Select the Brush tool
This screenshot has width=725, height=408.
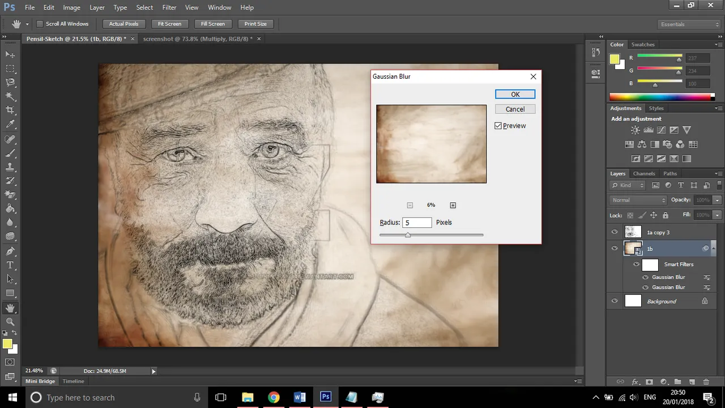[x=10, y=153]
